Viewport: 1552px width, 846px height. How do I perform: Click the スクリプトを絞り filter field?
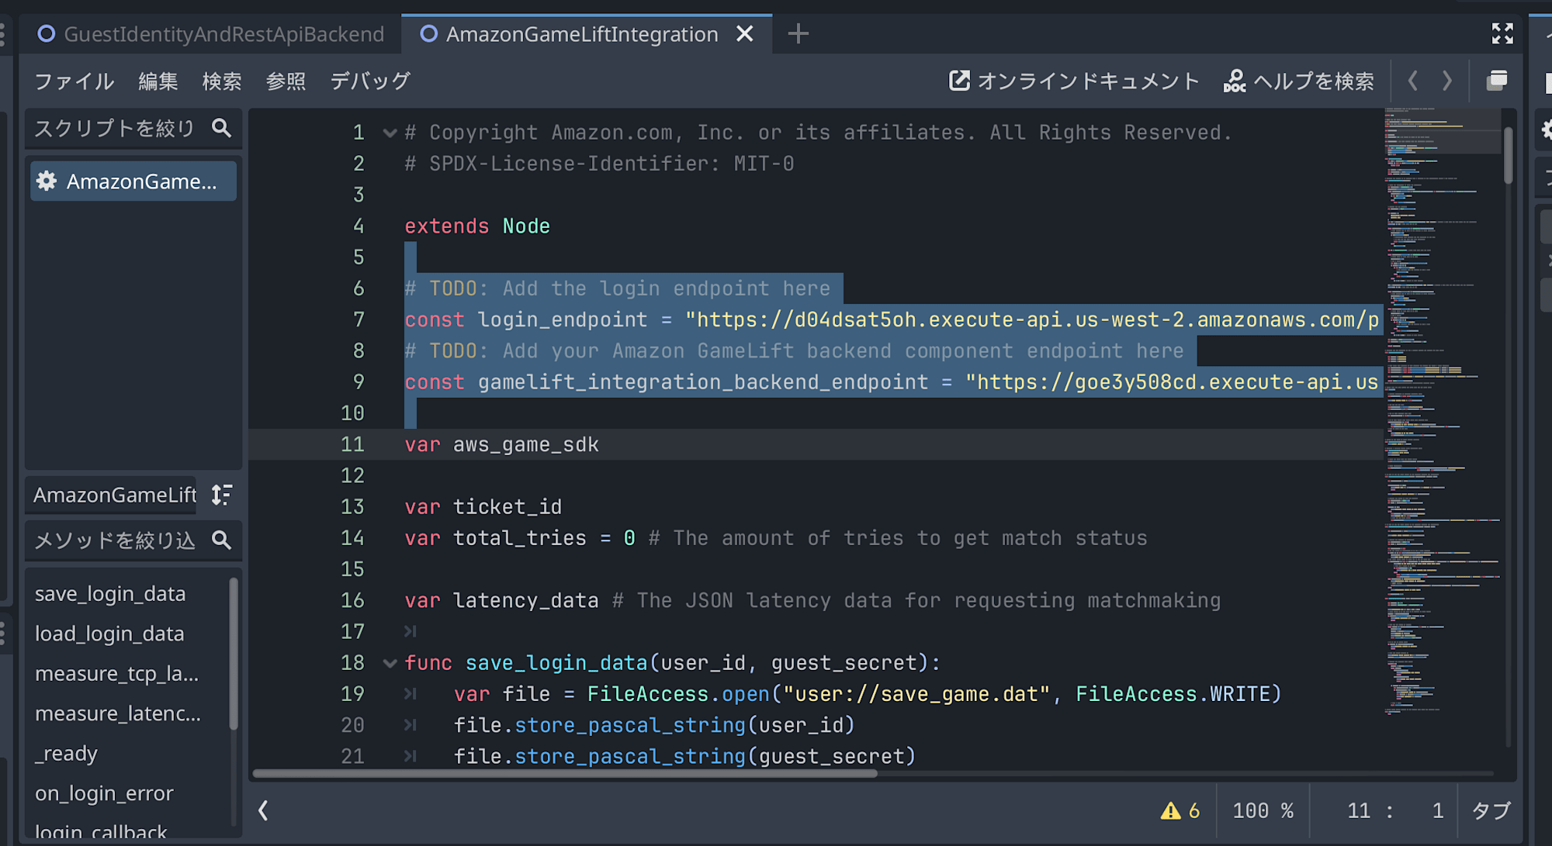point(133,128)
